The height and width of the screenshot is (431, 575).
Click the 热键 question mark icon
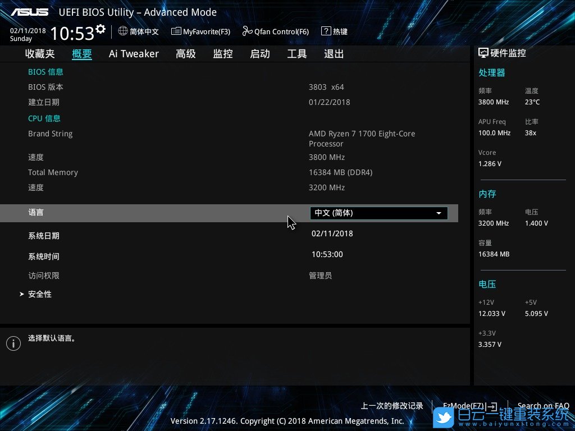pyautogui.click(x=326, y=31)
